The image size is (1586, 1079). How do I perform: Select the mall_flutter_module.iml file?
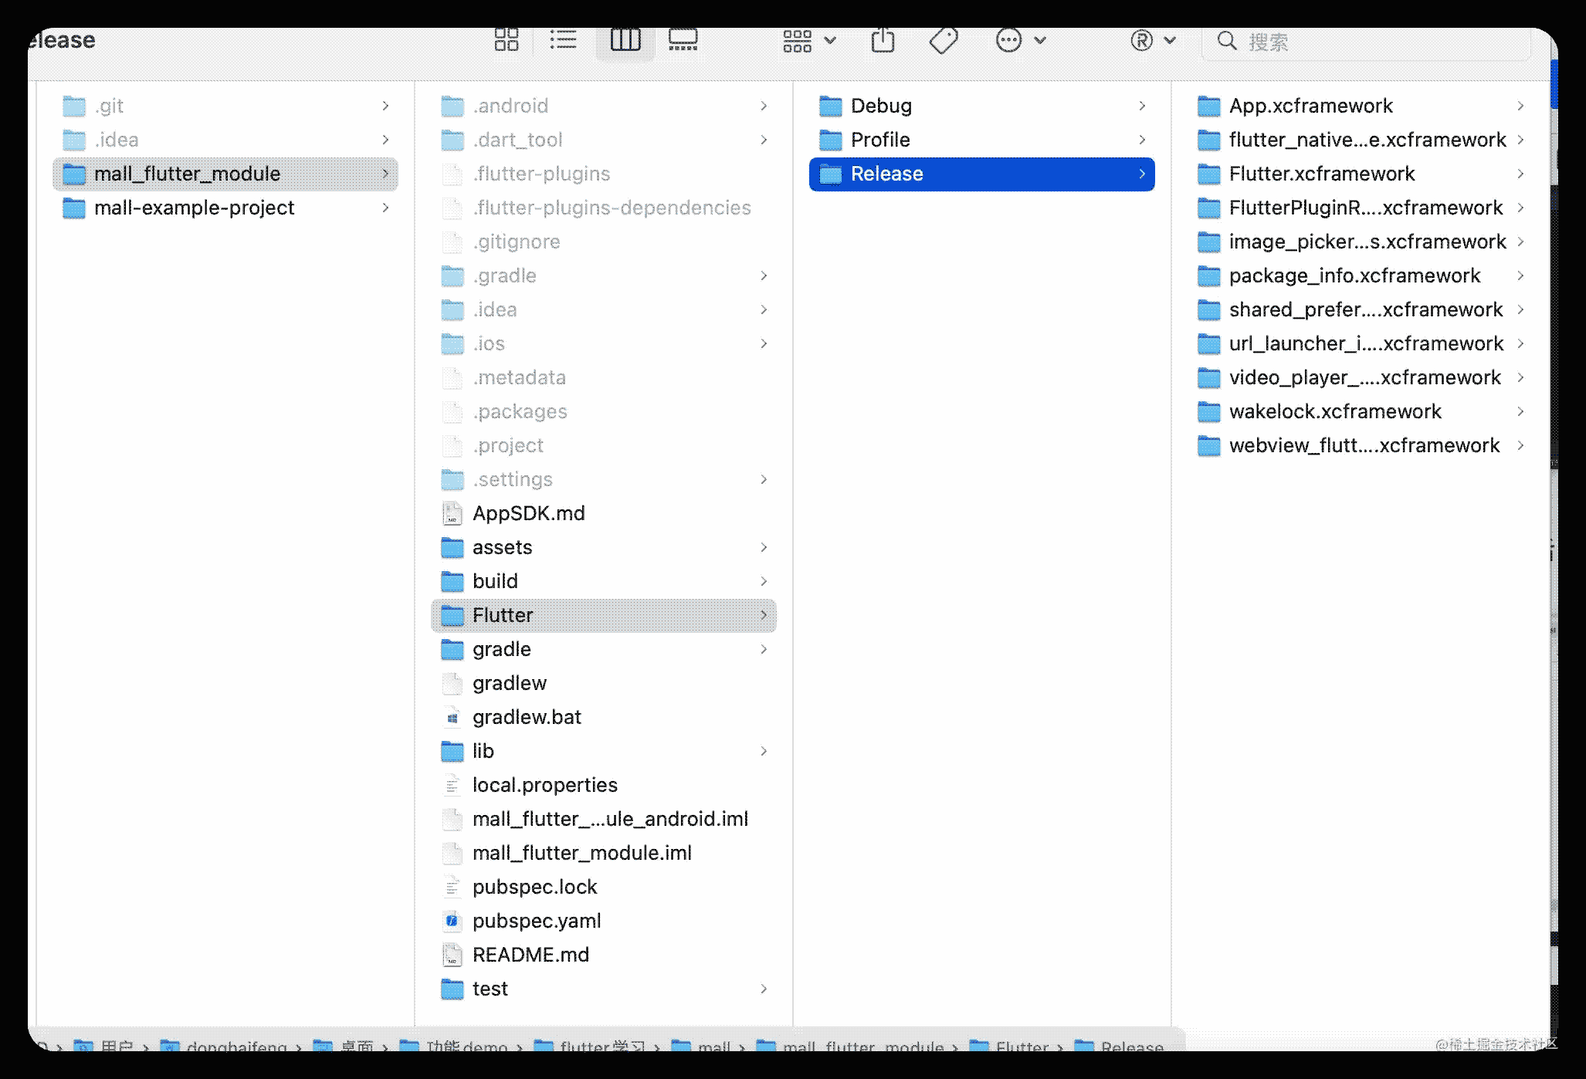tap(604, 853)
